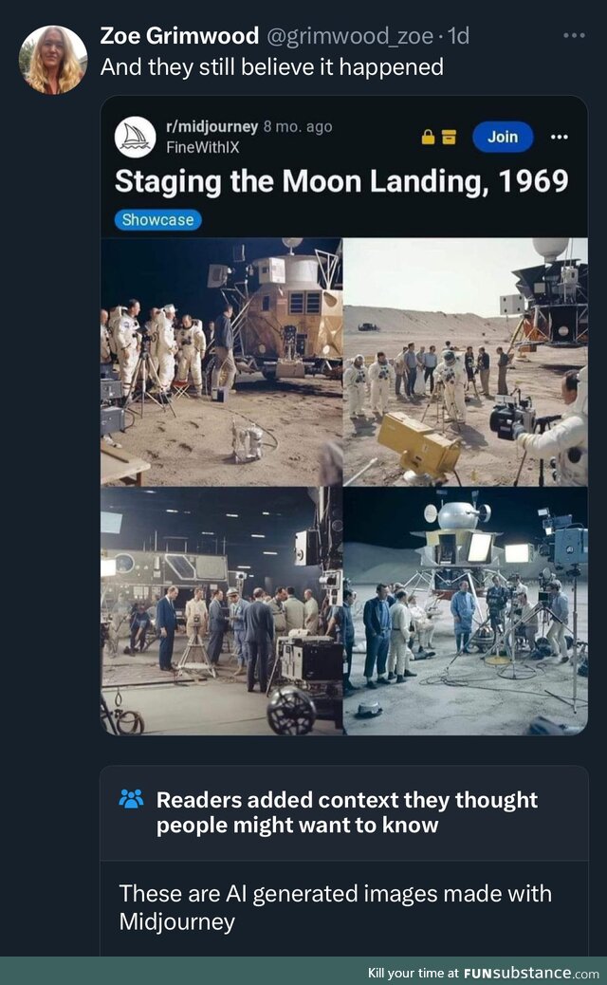Open Zoe Grimwood's profile avatar
The image size is (607, 985).
53,60
